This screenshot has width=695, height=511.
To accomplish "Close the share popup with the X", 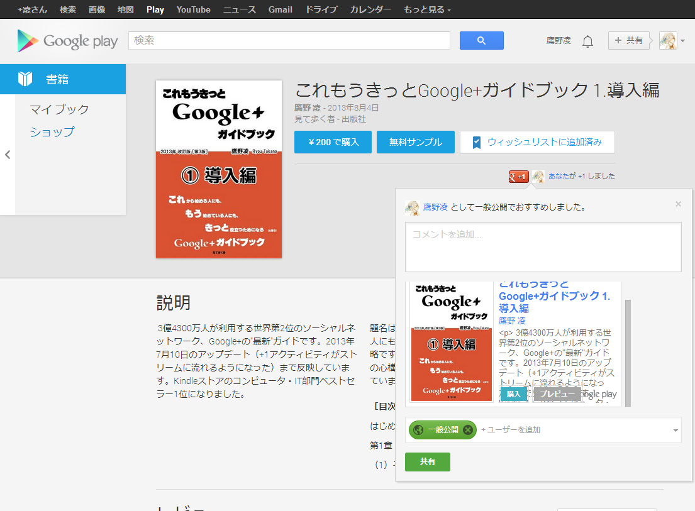I will coord(678,204).
